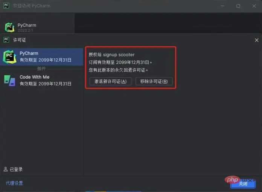Image resolution: width=262 pixels, height=192 pixels.
Task: Click the user icon beside 已登录
Action: pos(6,169)
